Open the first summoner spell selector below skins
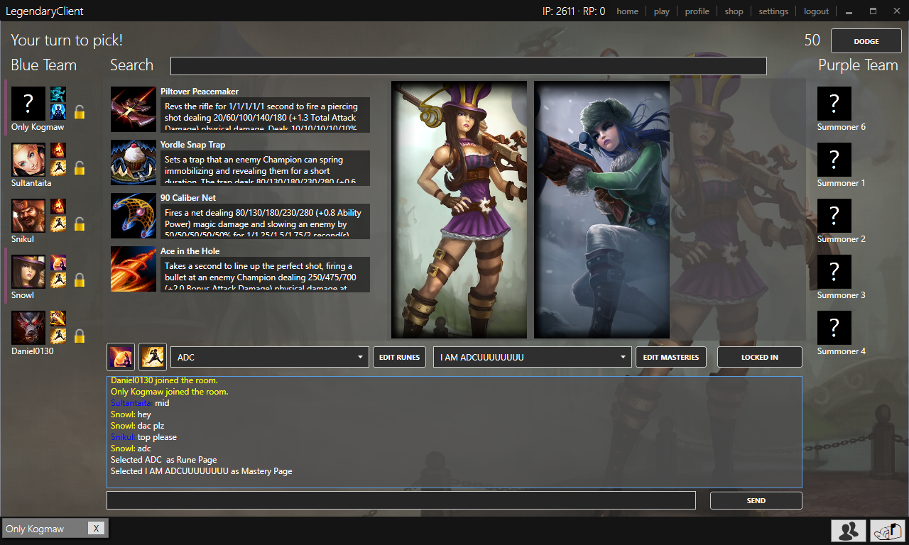The height and width of the screenshot is (545, 909). 121,357
